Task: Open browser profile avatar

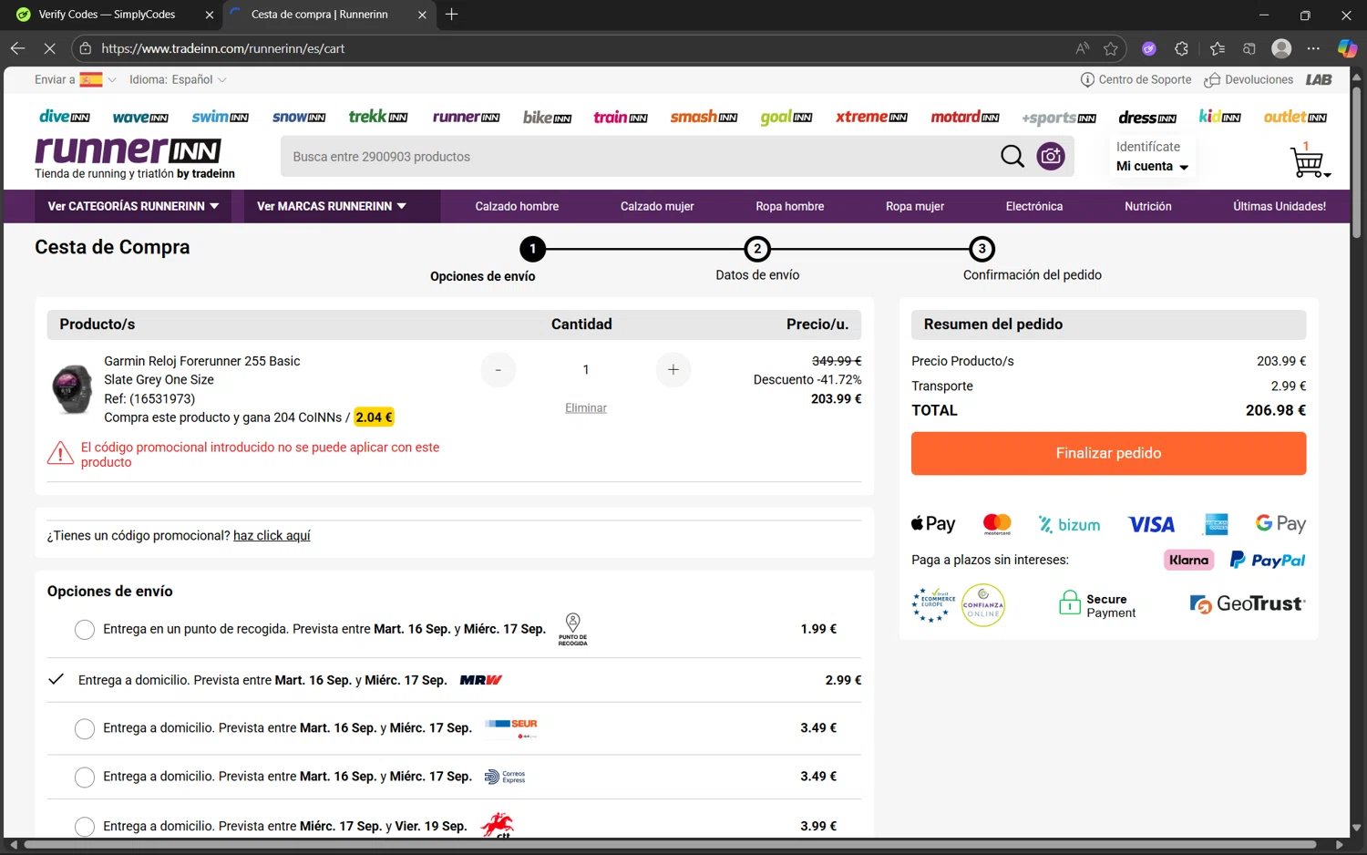Action: 1281,48
